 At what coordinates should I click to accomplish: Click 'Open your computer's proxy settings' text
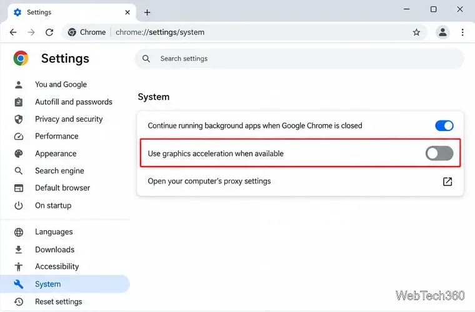(x=209, y=181)
